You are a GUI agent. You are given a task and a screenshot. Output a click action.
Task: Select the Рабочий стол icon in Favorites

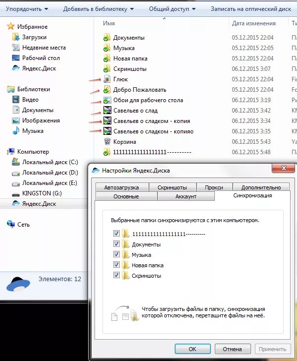(x=16, y=58)
